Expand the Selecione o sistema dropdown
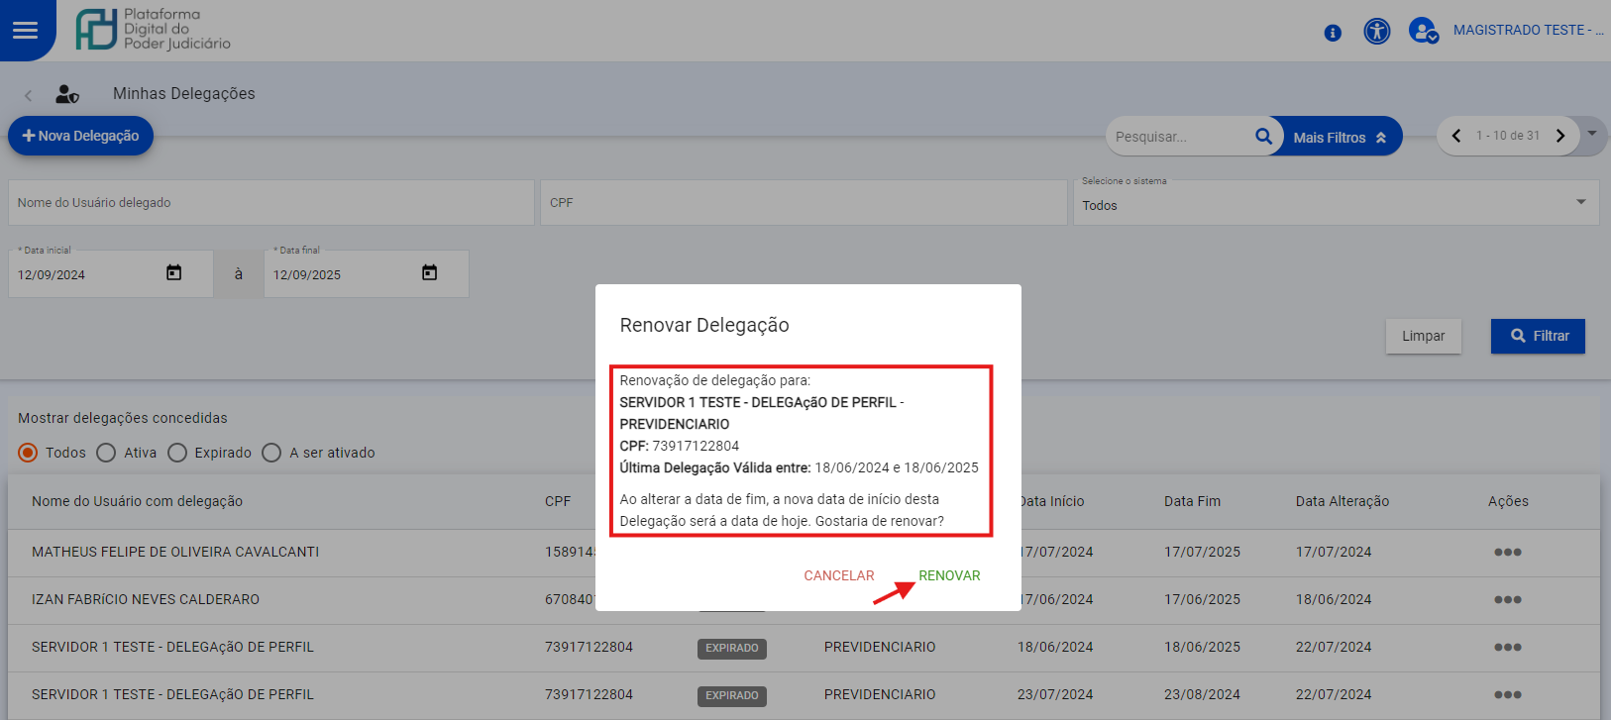This screenshot has width=1611, height=720. tap(1580, 202)
